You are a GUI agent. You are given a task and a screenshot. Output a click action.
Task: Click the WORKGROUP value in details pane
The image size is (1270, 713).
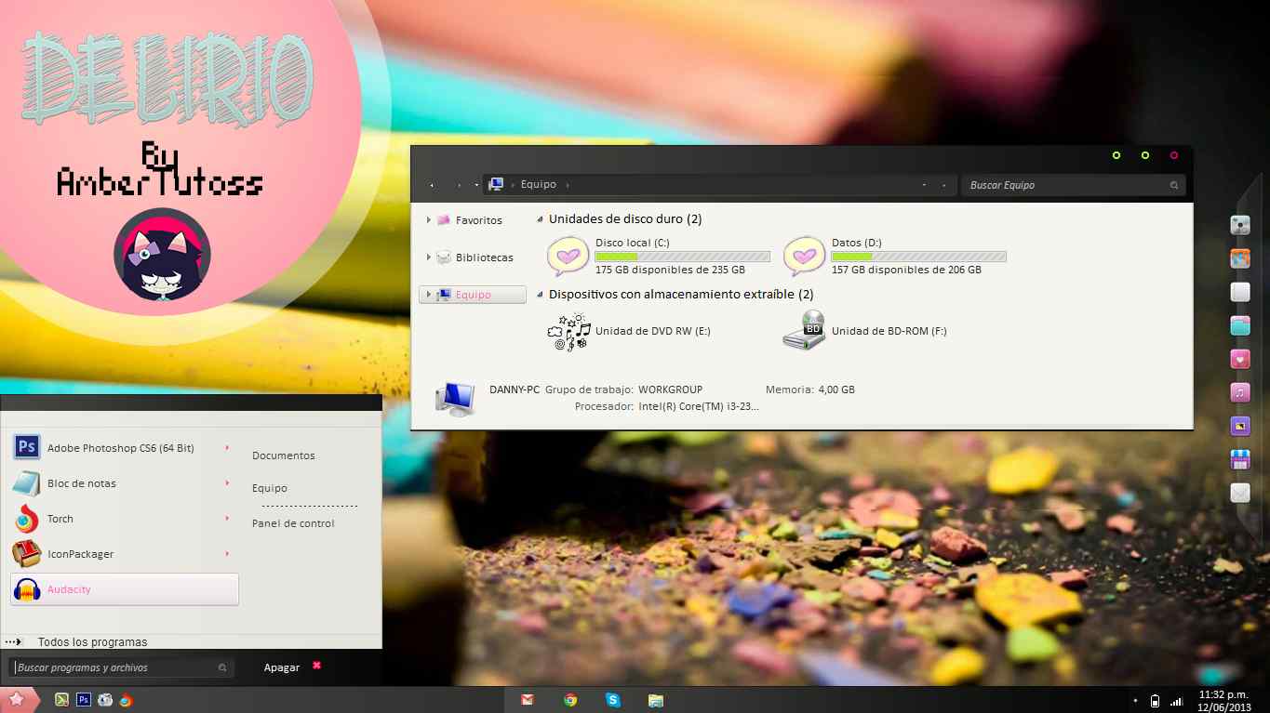(x=671, y=390)
